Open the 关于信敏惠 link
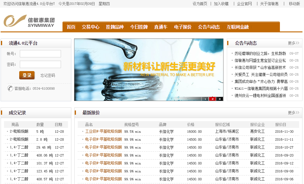This screenshot has width=304, height=184. (x=269, y=4)
